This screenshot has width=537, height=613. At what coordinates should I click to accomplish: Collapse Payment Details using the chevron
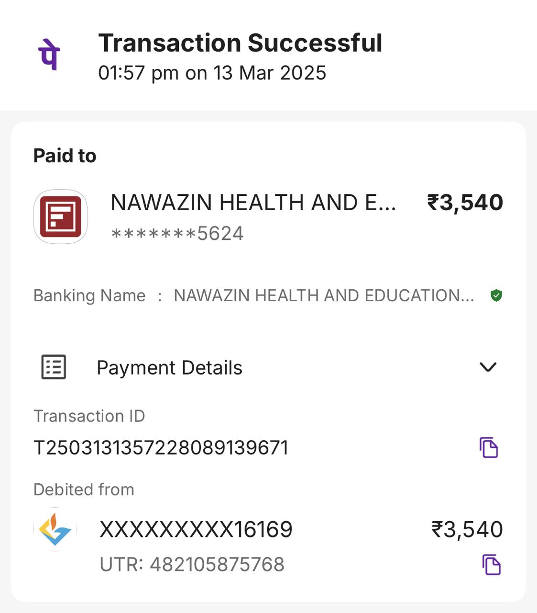coord(488,367)
